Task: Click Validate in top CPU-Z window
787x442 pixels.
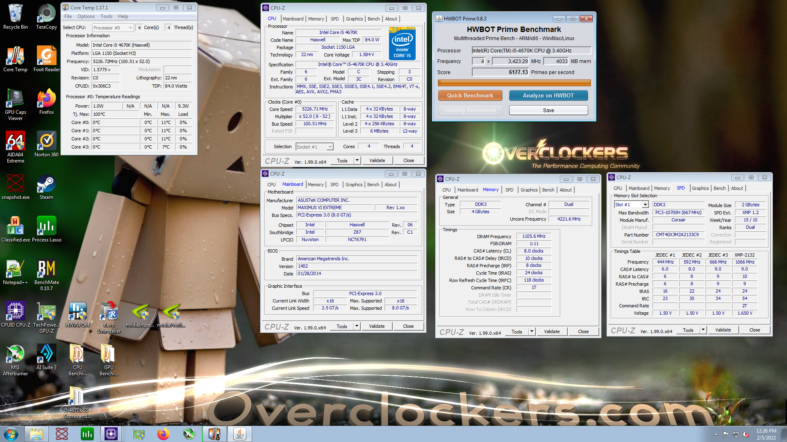Action: pyautogui.click(x=377, y=160)
